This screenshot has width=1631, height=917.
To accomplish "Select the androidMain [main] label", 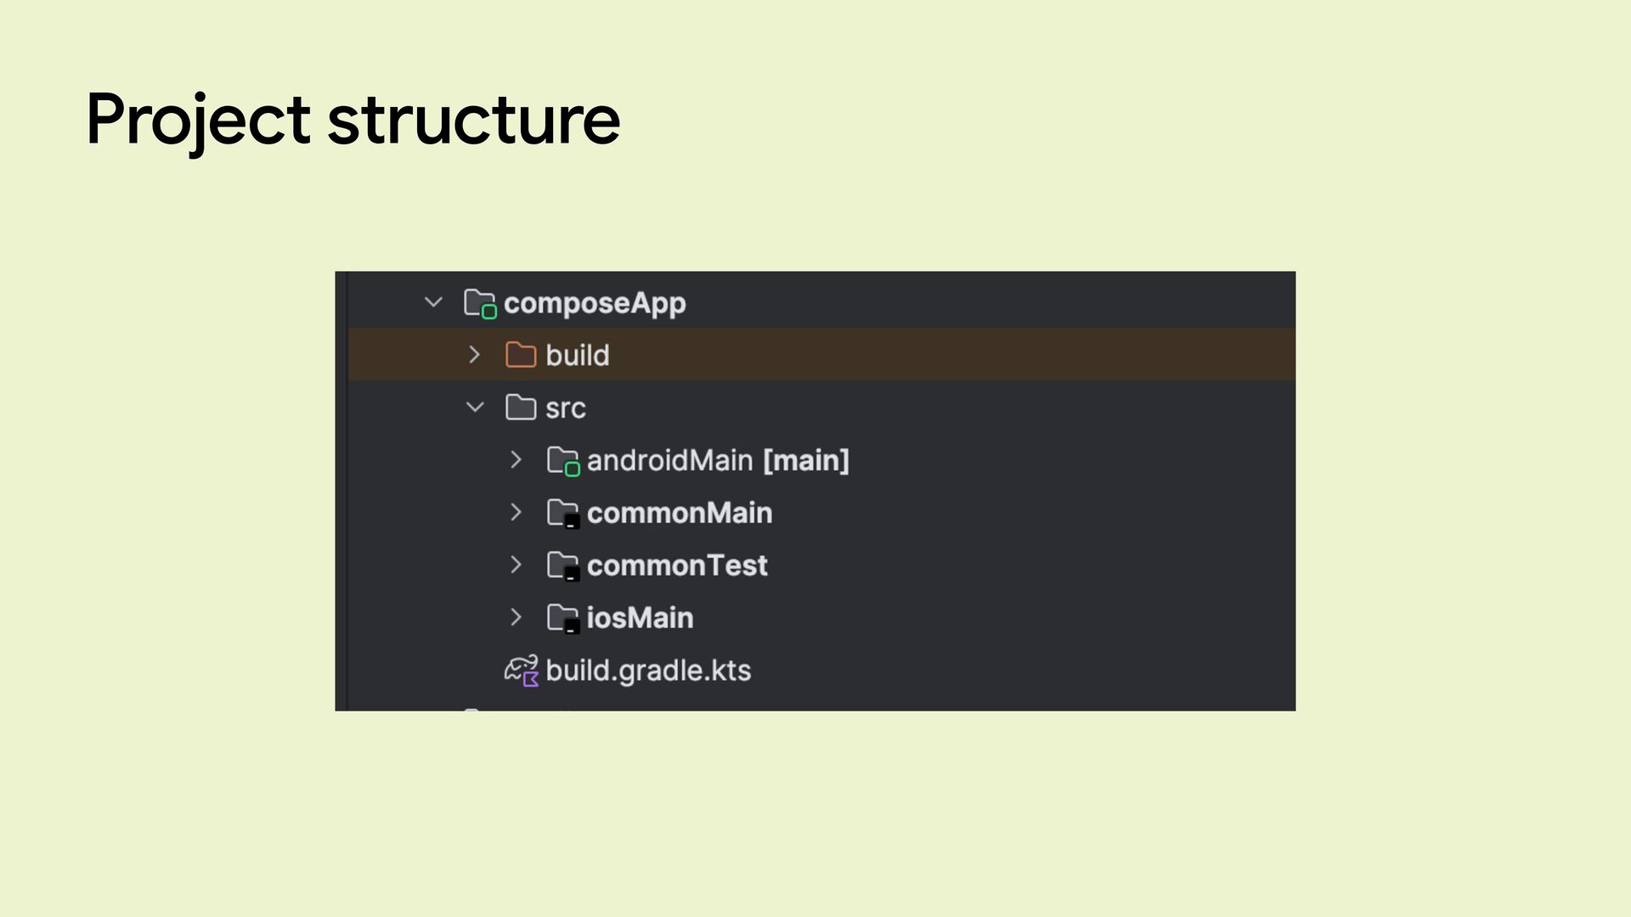I will (x=718, y=460).
